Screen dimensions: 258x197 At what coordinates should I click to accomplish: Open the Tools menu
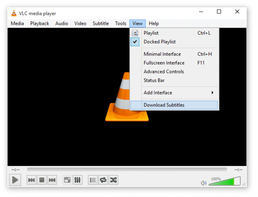[x=121, y=24]
